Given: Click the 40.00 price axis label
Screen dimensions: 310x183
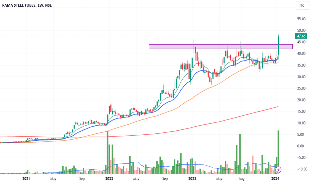Looking at the screenshot, I should [301, 54].
